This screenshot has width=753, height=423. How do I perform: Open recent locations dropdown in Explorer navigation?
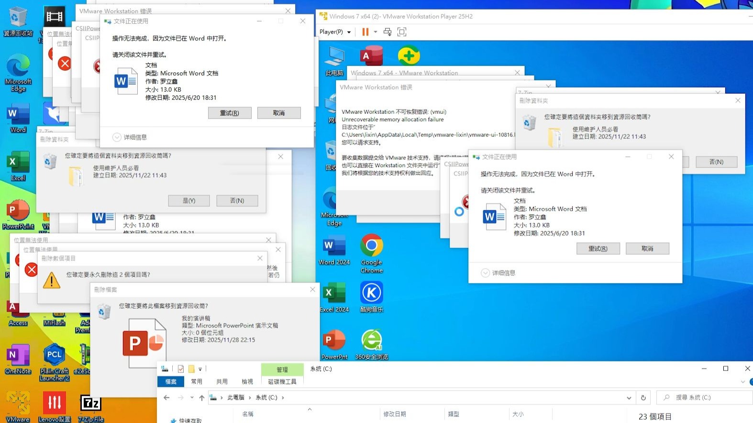point(192,398)
